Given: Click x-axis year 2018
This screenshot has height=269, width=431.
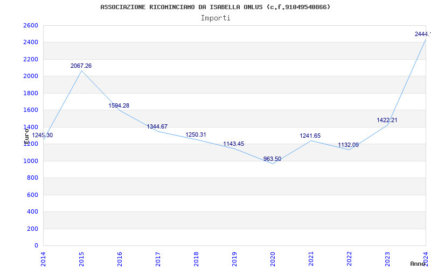Looking at the screenshot, I should pyautogui.click(x=196, y=259).
